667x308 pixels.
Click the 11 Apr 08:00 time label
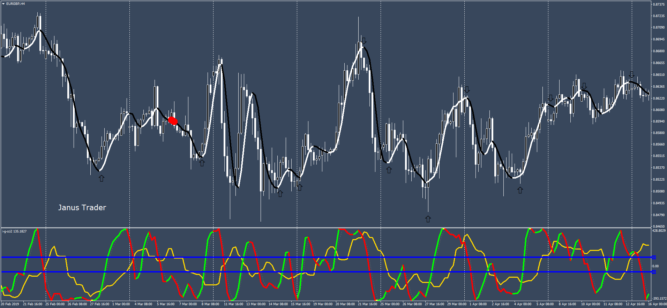point(613,304)
